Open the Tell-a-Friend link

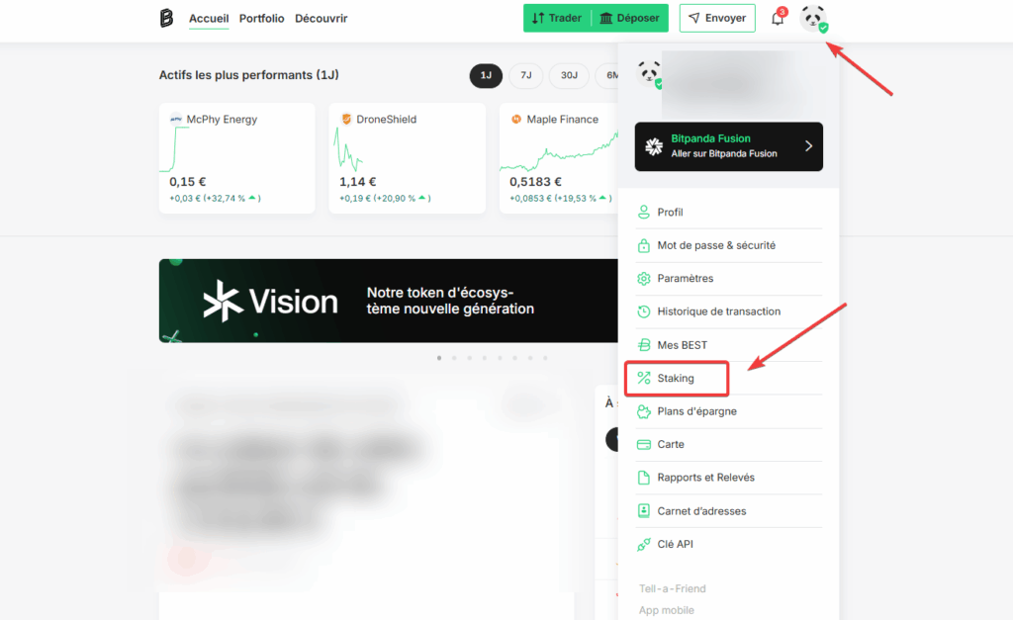(x=672, y=588)
